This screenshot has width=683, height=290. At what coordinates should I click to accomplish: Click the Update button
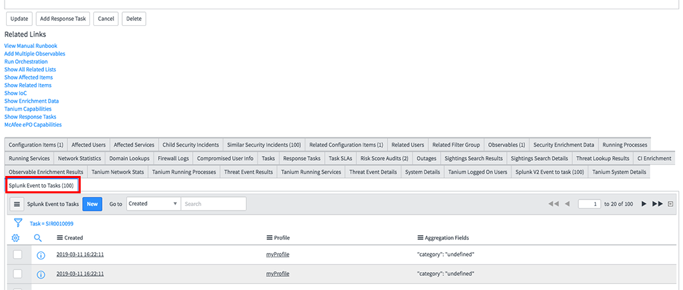point(19,19)
